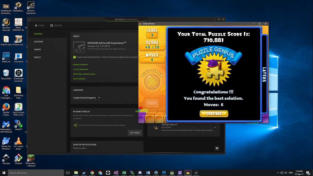The image size is (313, 176).
Task: Expand the Virtual Reality section chevron
Action: 215,127
